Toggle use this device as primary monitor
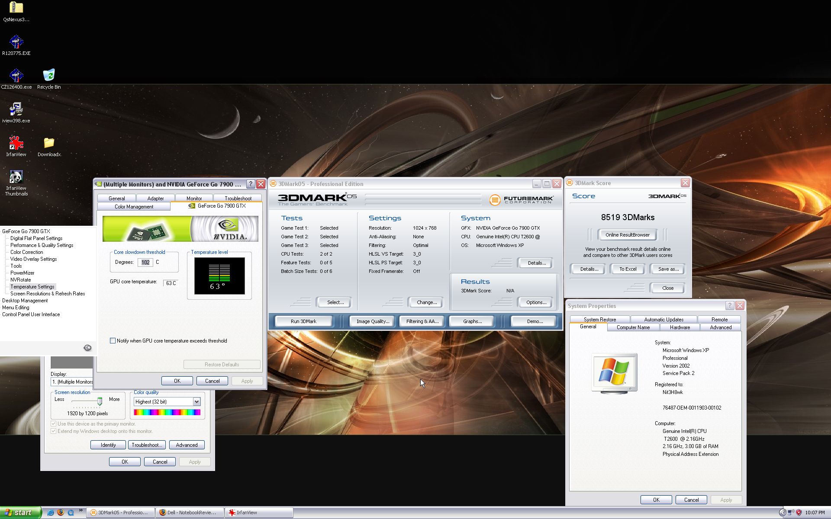The width and height of the screenshot is (831, 519). point(54,424)
